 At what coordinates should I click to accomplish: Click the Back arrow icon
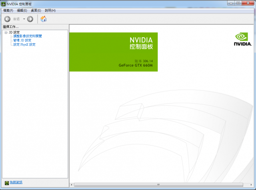pyautogui.click(x=7, y=19)
